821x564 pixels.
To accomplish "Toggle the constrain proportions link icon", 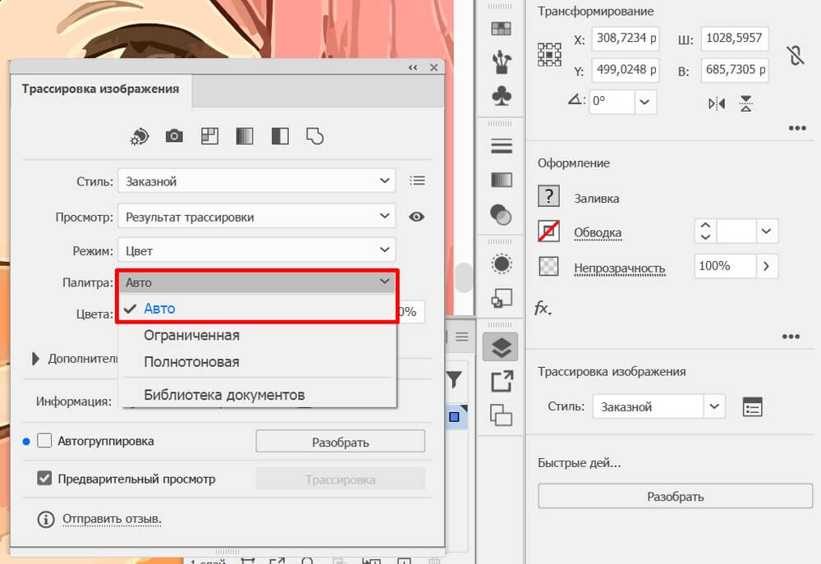I will (x=795, y=55).
